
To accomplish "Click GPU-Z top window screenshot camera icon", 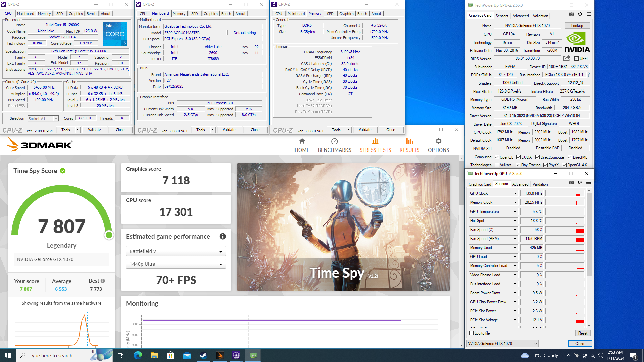I will point(572,14).
